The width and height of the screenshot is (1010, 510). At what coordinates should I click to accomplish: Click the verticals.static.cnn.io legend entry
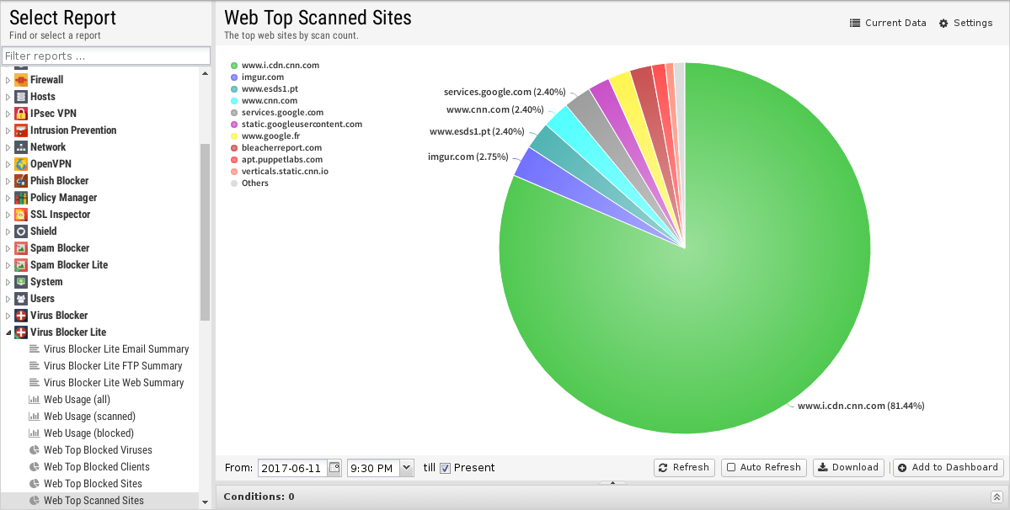(x=281, y=172)
